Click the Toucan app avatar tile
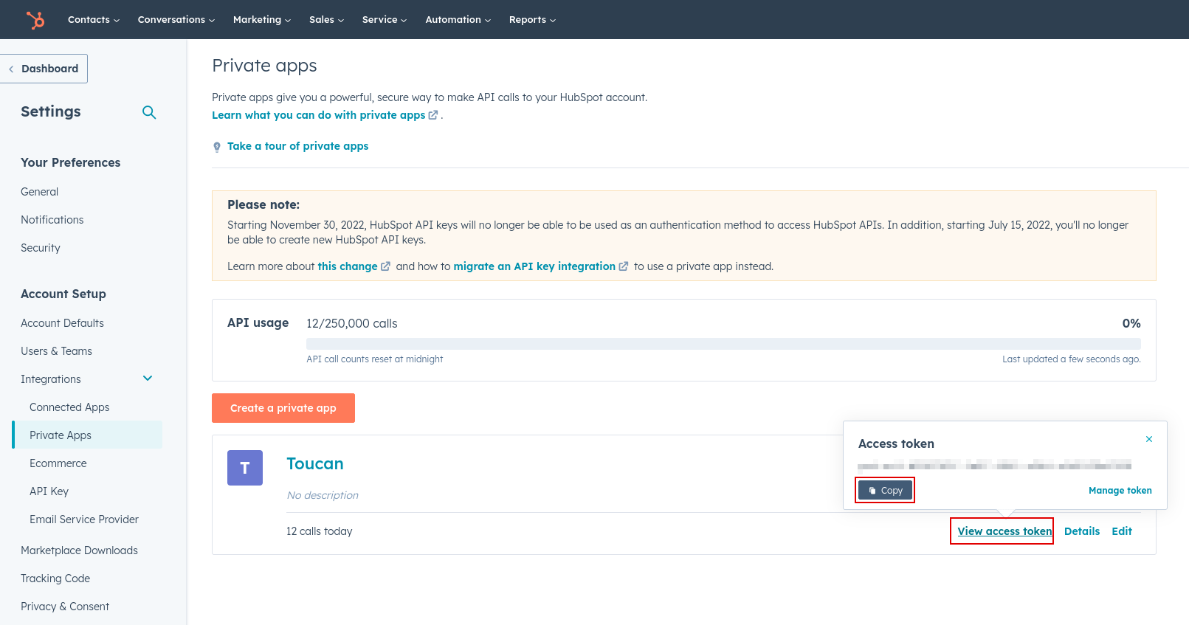This screenshot has width=1189, height=625. click(245, 468)
